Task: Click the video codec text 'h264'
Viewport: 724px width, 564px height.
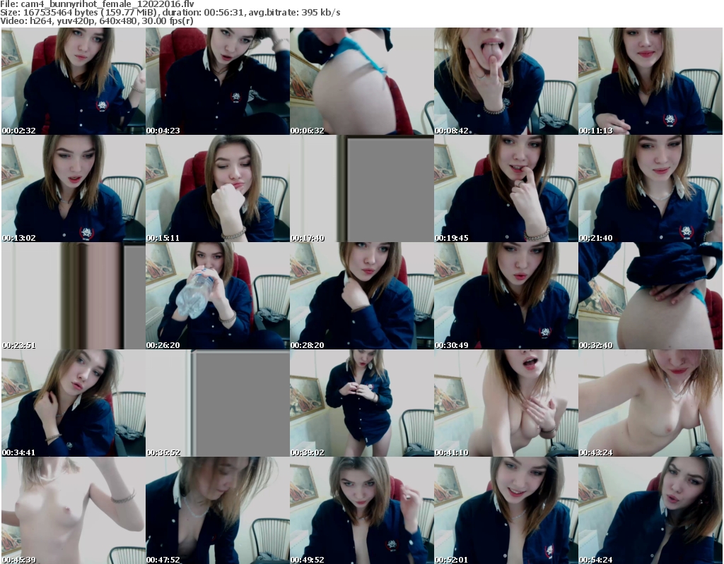Action: [x=37, y=20]
